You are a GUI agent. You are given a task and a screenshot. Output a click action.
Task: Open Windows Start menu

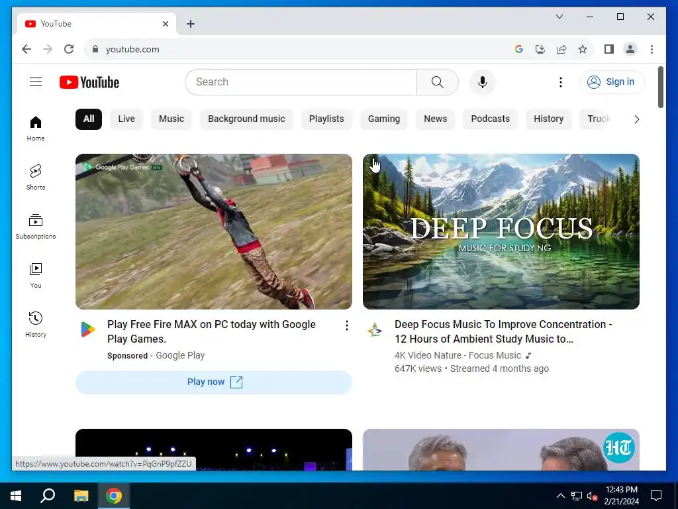16,496
